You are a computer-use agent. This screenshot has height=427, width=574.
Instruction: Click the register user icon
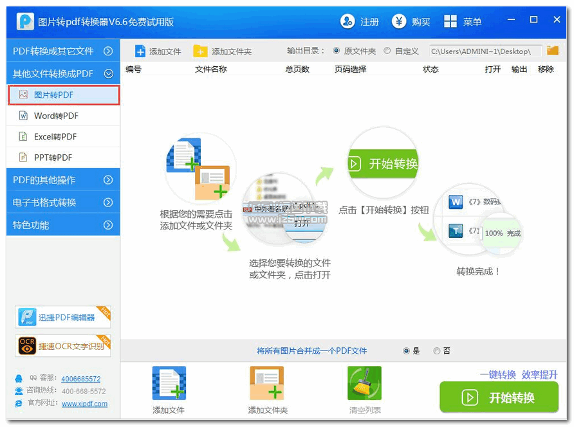coord(347,21)
